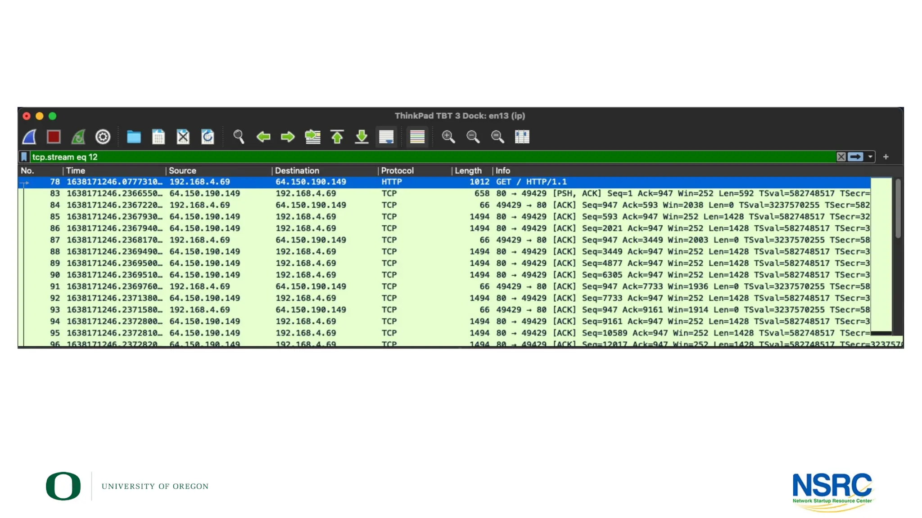Toggle auto-scroll during live capture
Image resolution: width=922 pixels, height=518 pixels.
[386, 137]
